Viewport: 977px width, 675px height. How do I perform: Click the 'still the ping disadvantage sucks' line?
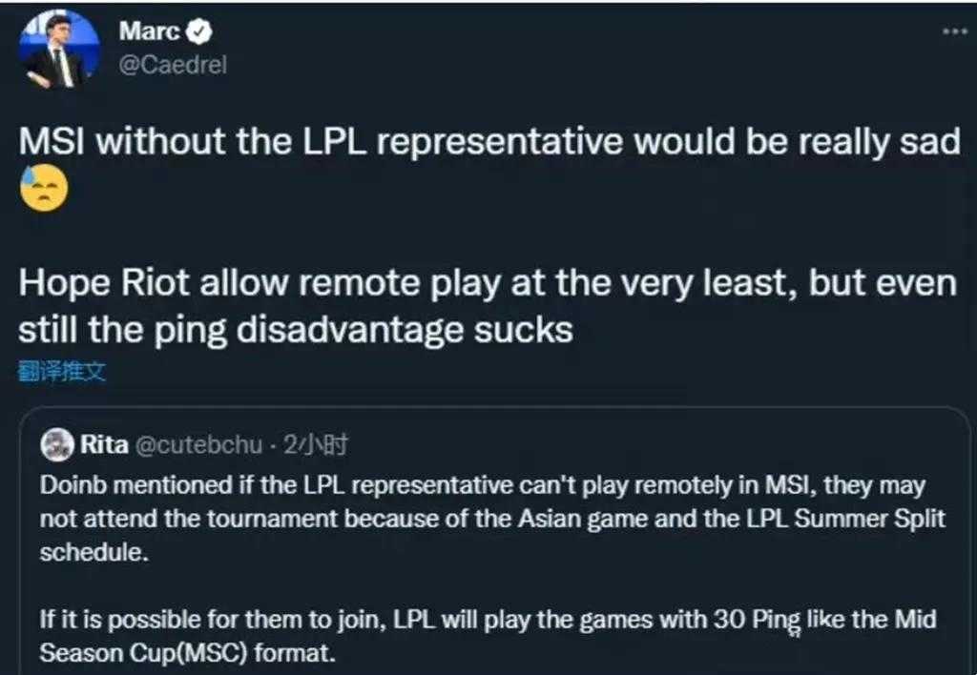[296, 330]
